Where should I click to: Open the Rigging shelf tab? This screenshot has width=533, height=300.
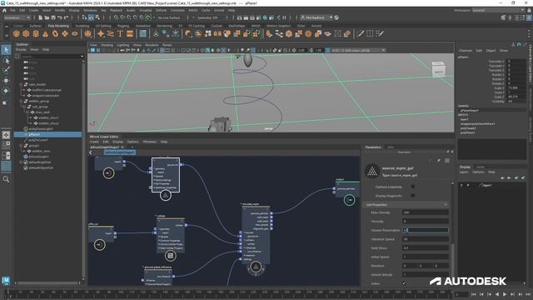[123, 26]
